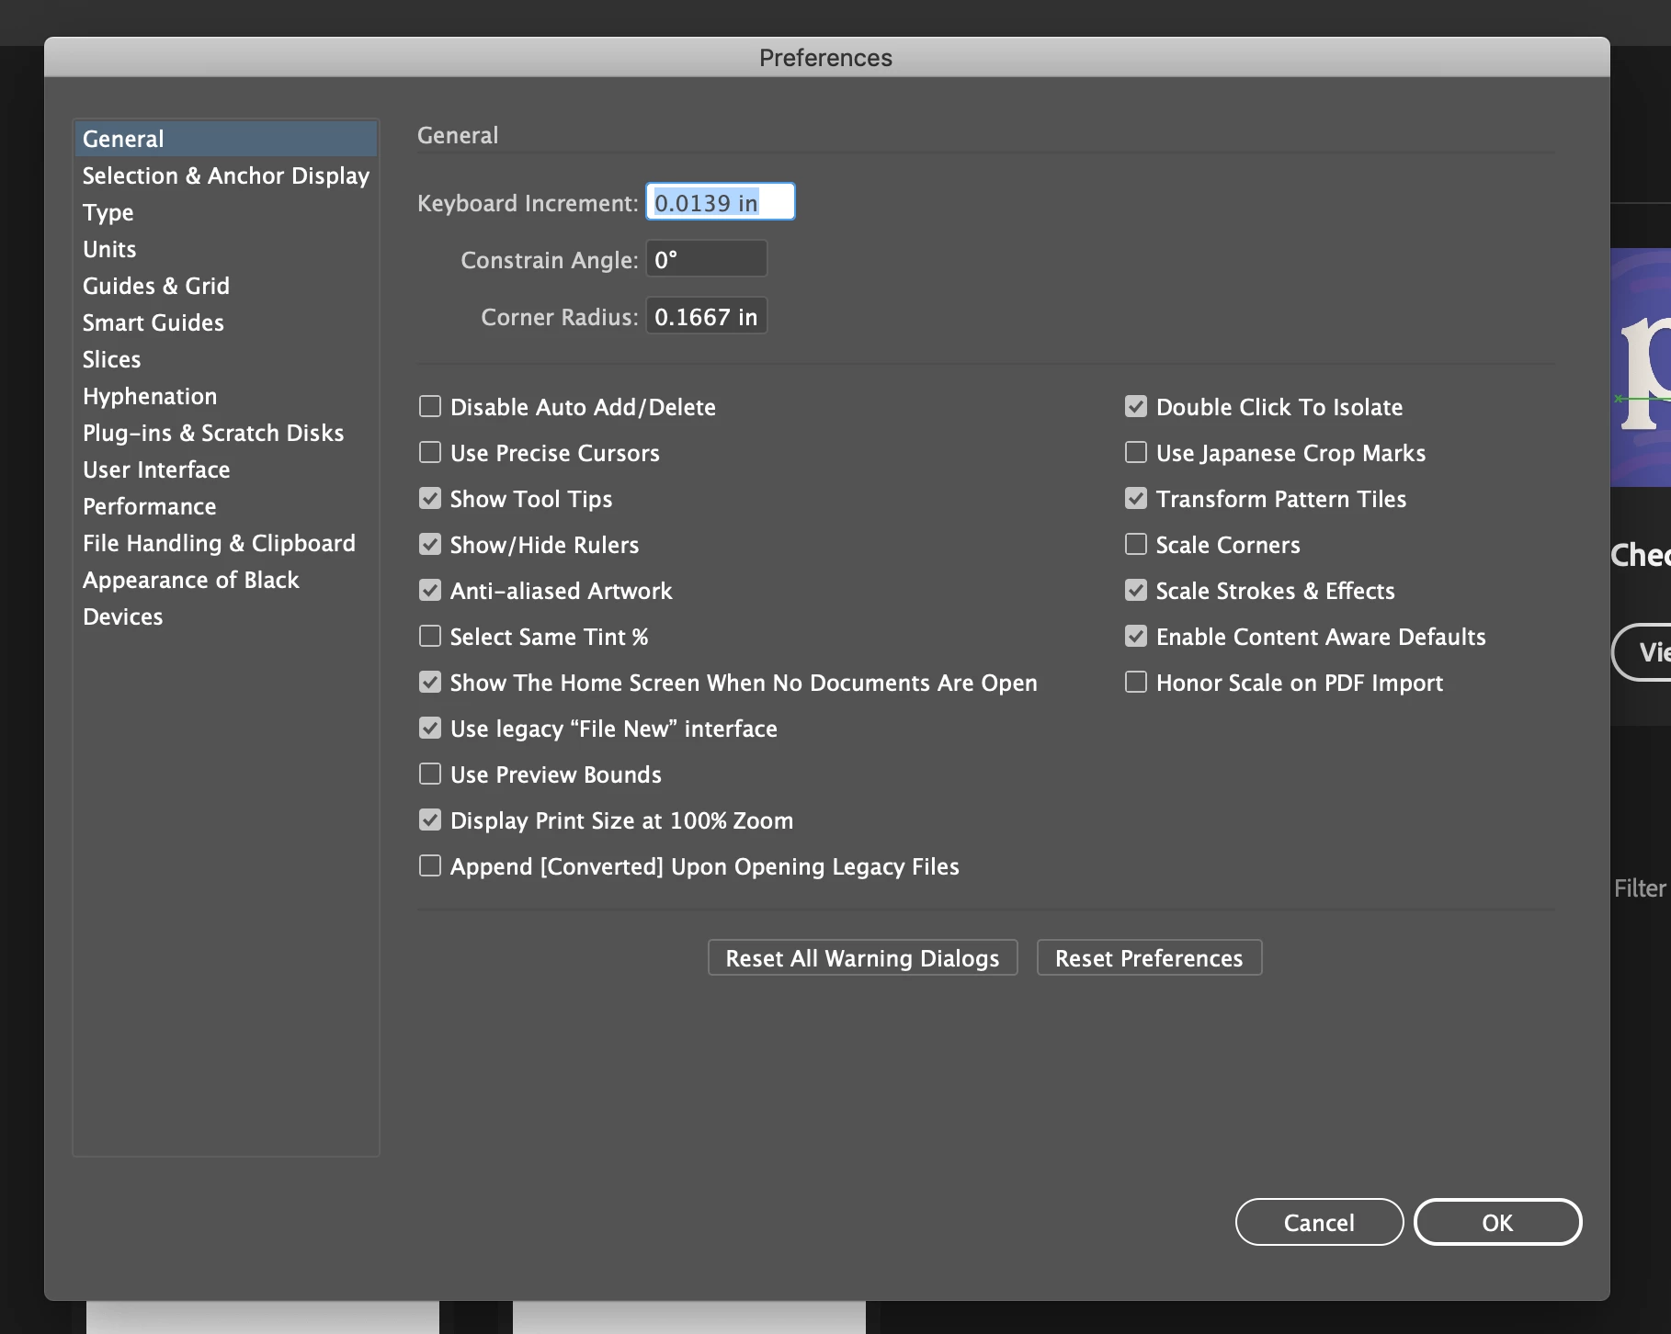Open Plug-ins & Scratch Disks settings
This screenshot has width=1671, height=1334.
click(225, 433)
